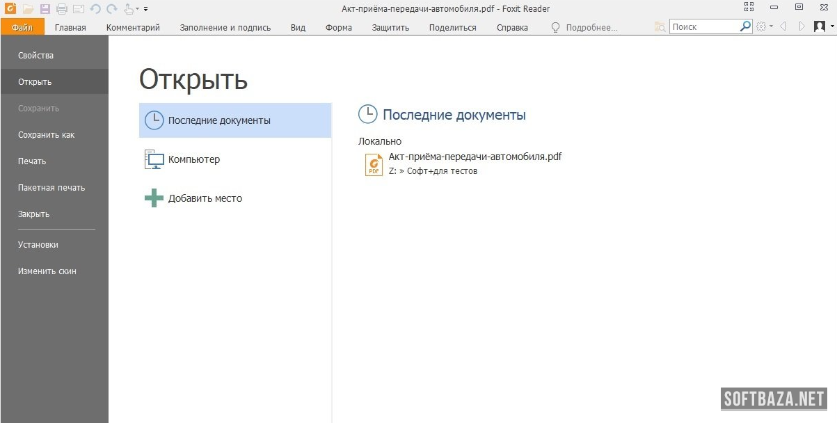Click the fullscreen toggle icon in title bar

tap(749, 7)
